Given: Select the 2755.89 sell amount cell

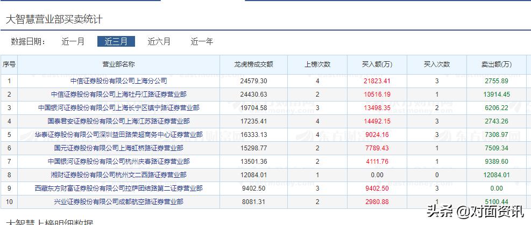Looking at the screenshot, I should 497,81.
